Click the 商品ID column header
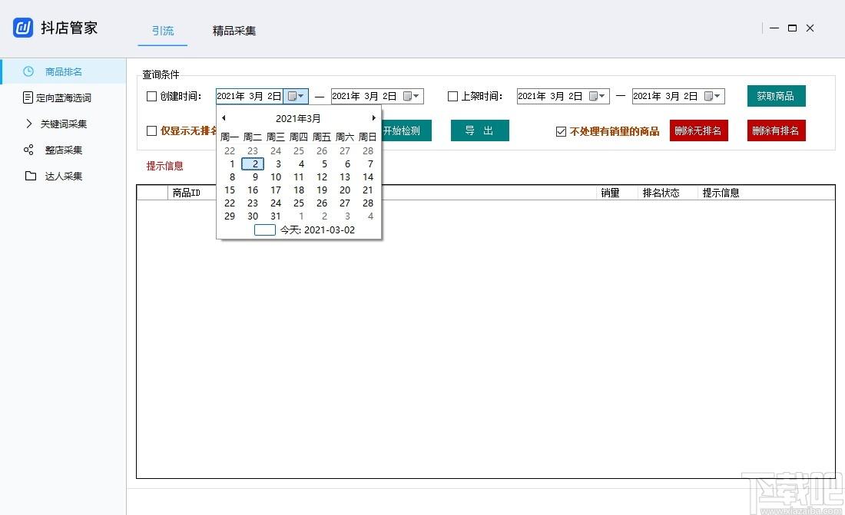 point(187,193)
